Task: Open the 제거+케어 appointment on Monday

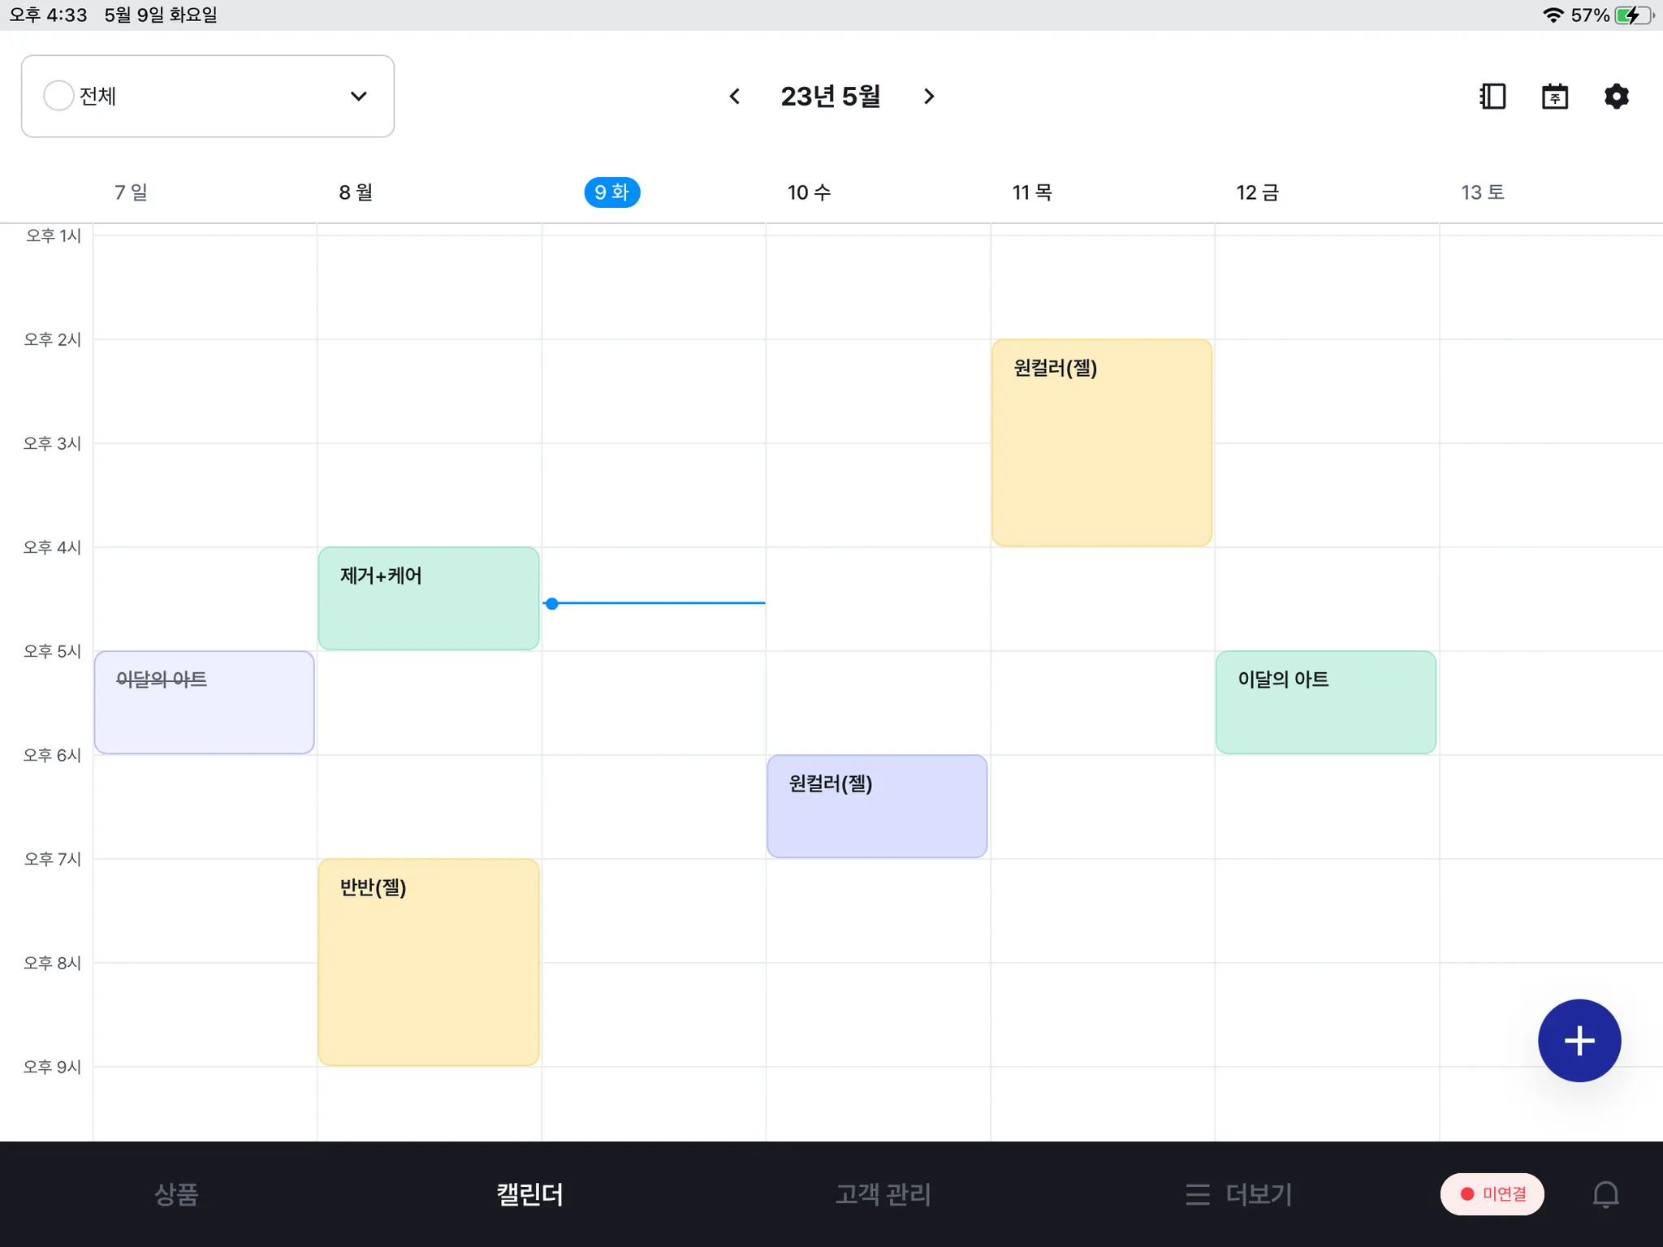Action: click(429, 599)
